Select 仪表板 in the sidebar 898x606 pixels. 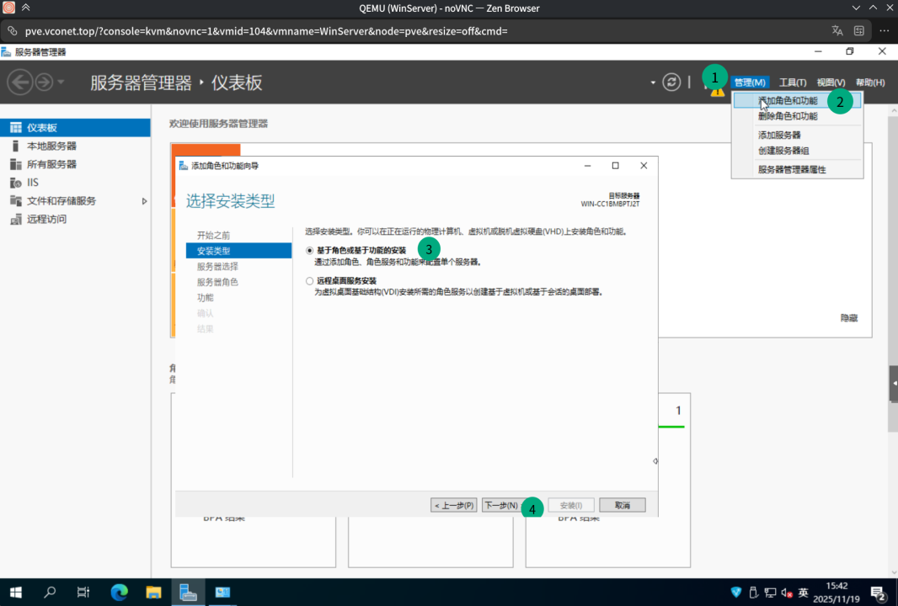point(75,128)
